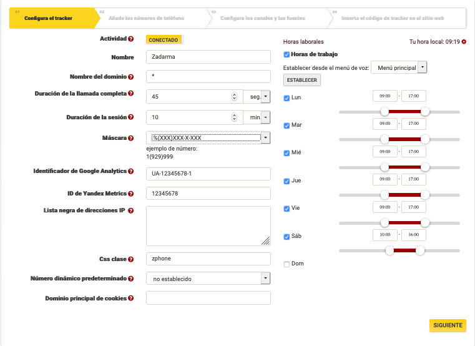Open the min. unit dropdown
475x346 pixels.
click(257, 117)
